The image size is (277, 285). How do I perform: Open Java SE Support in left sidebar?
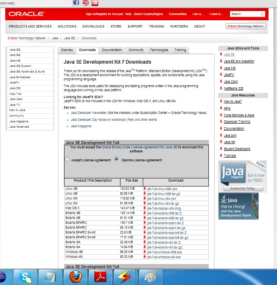(20, 66)
